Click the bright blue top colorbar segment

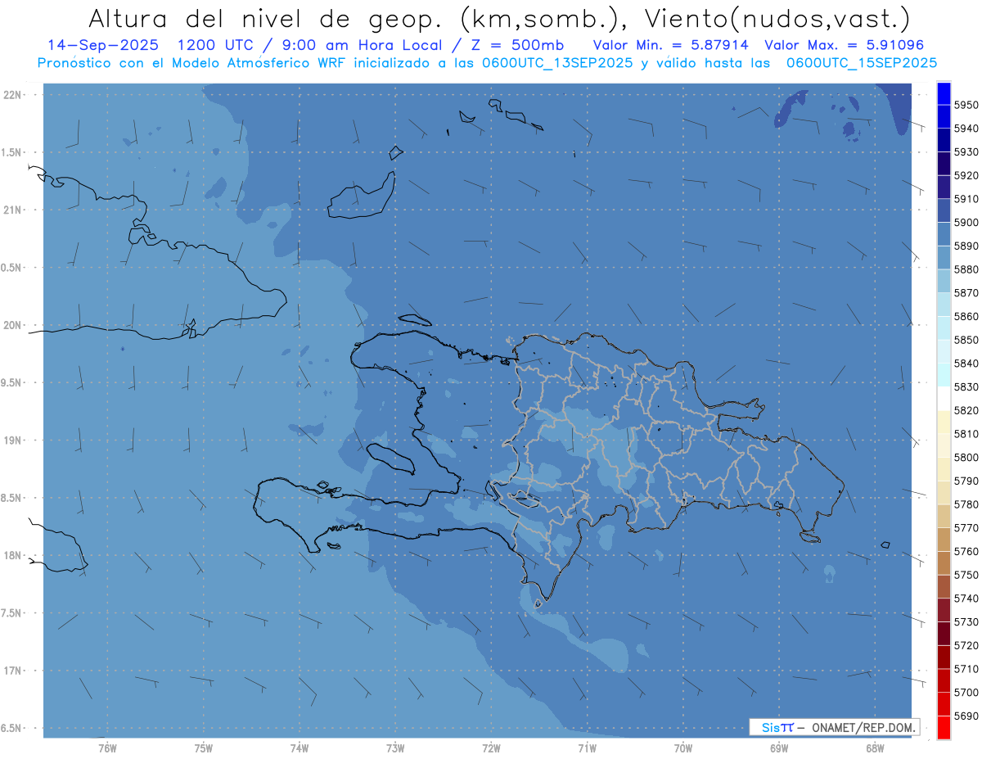tap(944, 93)
